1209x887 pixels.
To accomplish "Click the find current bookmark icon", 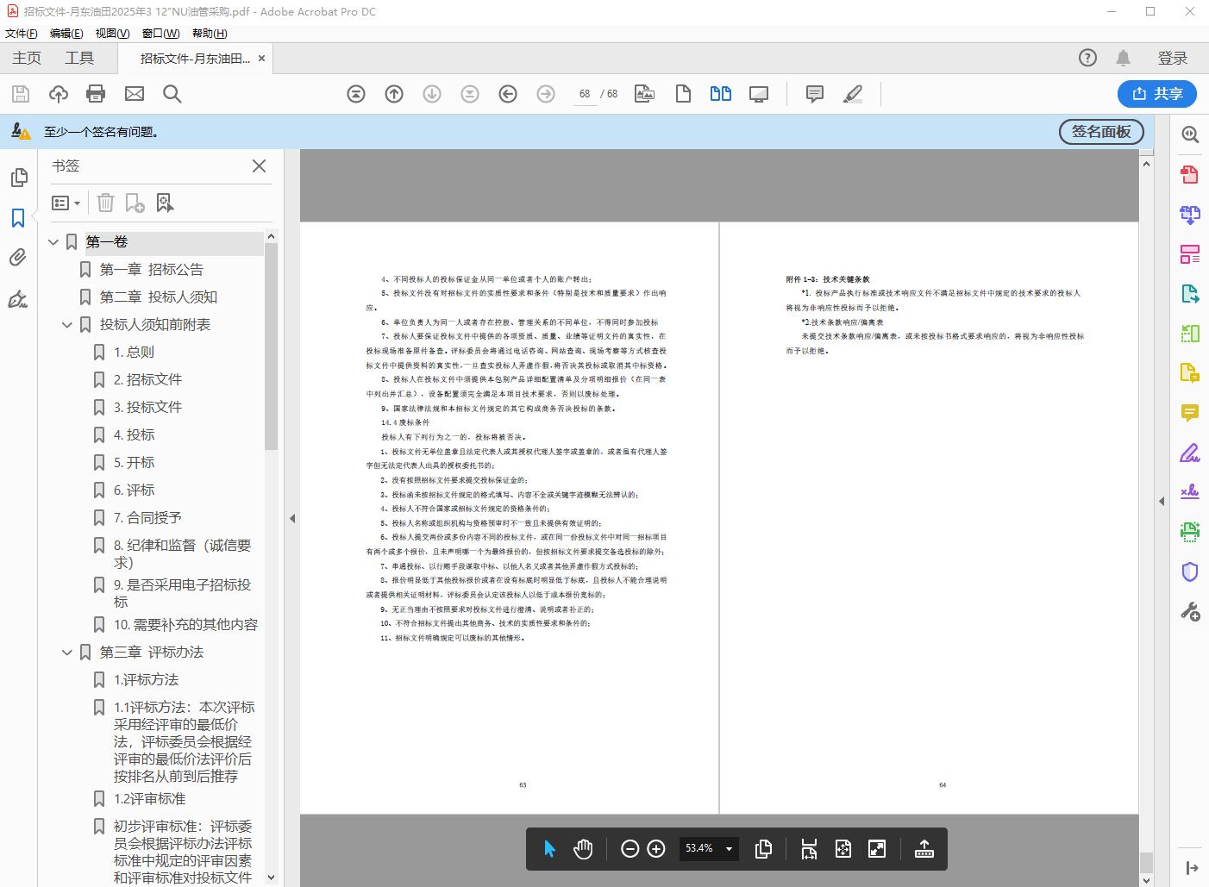I will pyautogui.click(x=165, y=203).
